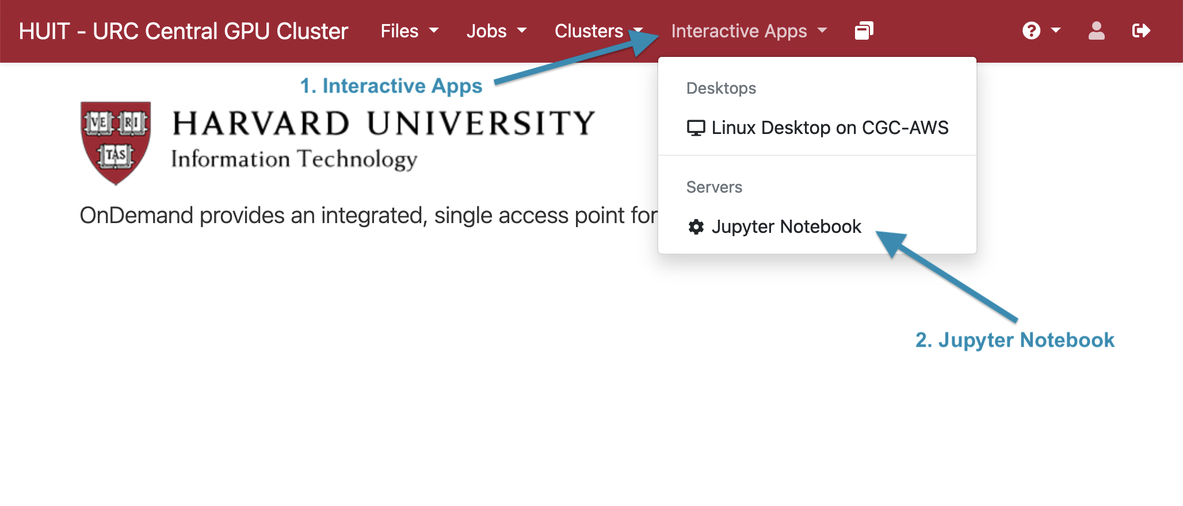Expand the Files dropdown caret
The height and width of the screenshot is (506, 1183).
coord(434,31)
